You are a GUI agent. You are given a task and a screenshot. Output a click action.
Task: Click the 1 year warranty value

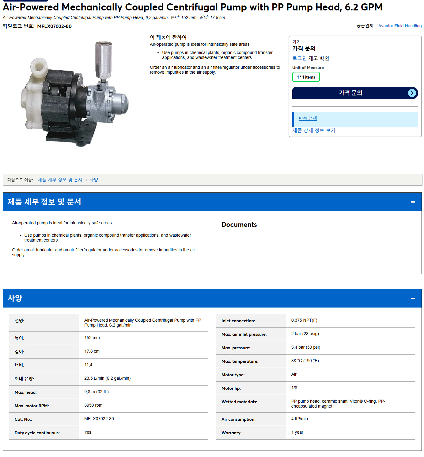(297, 432)
